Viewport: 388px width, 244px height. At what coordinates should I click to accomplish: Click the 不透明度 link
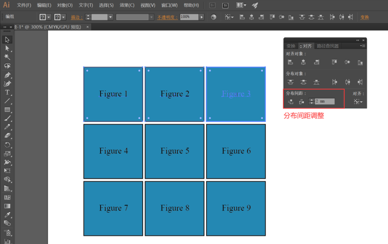167,17
